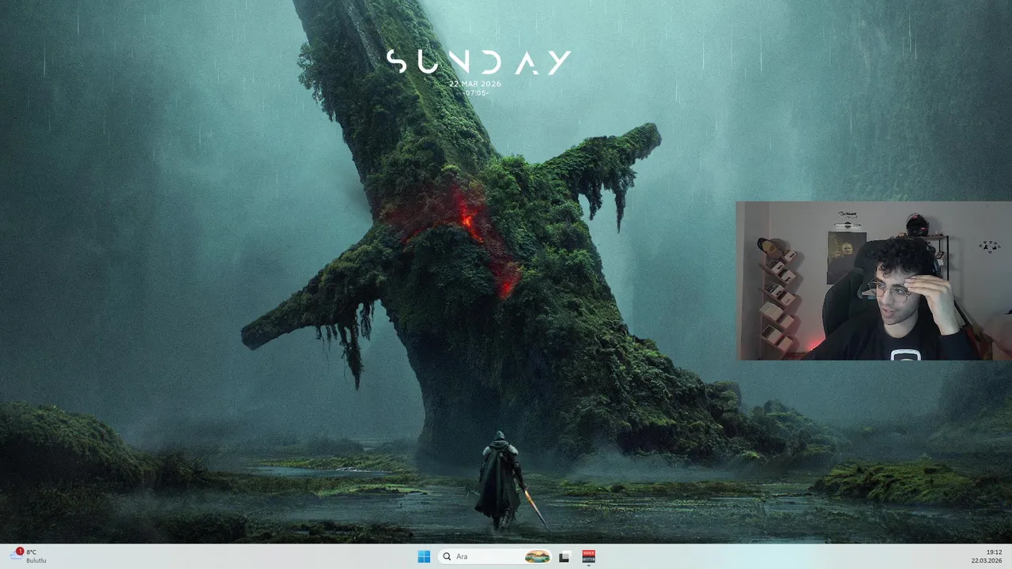The height and width of the screenshot is (569, 1012).
Task: Open the weather widget showing 8°C Bulutlu
Action: (28, 556)
